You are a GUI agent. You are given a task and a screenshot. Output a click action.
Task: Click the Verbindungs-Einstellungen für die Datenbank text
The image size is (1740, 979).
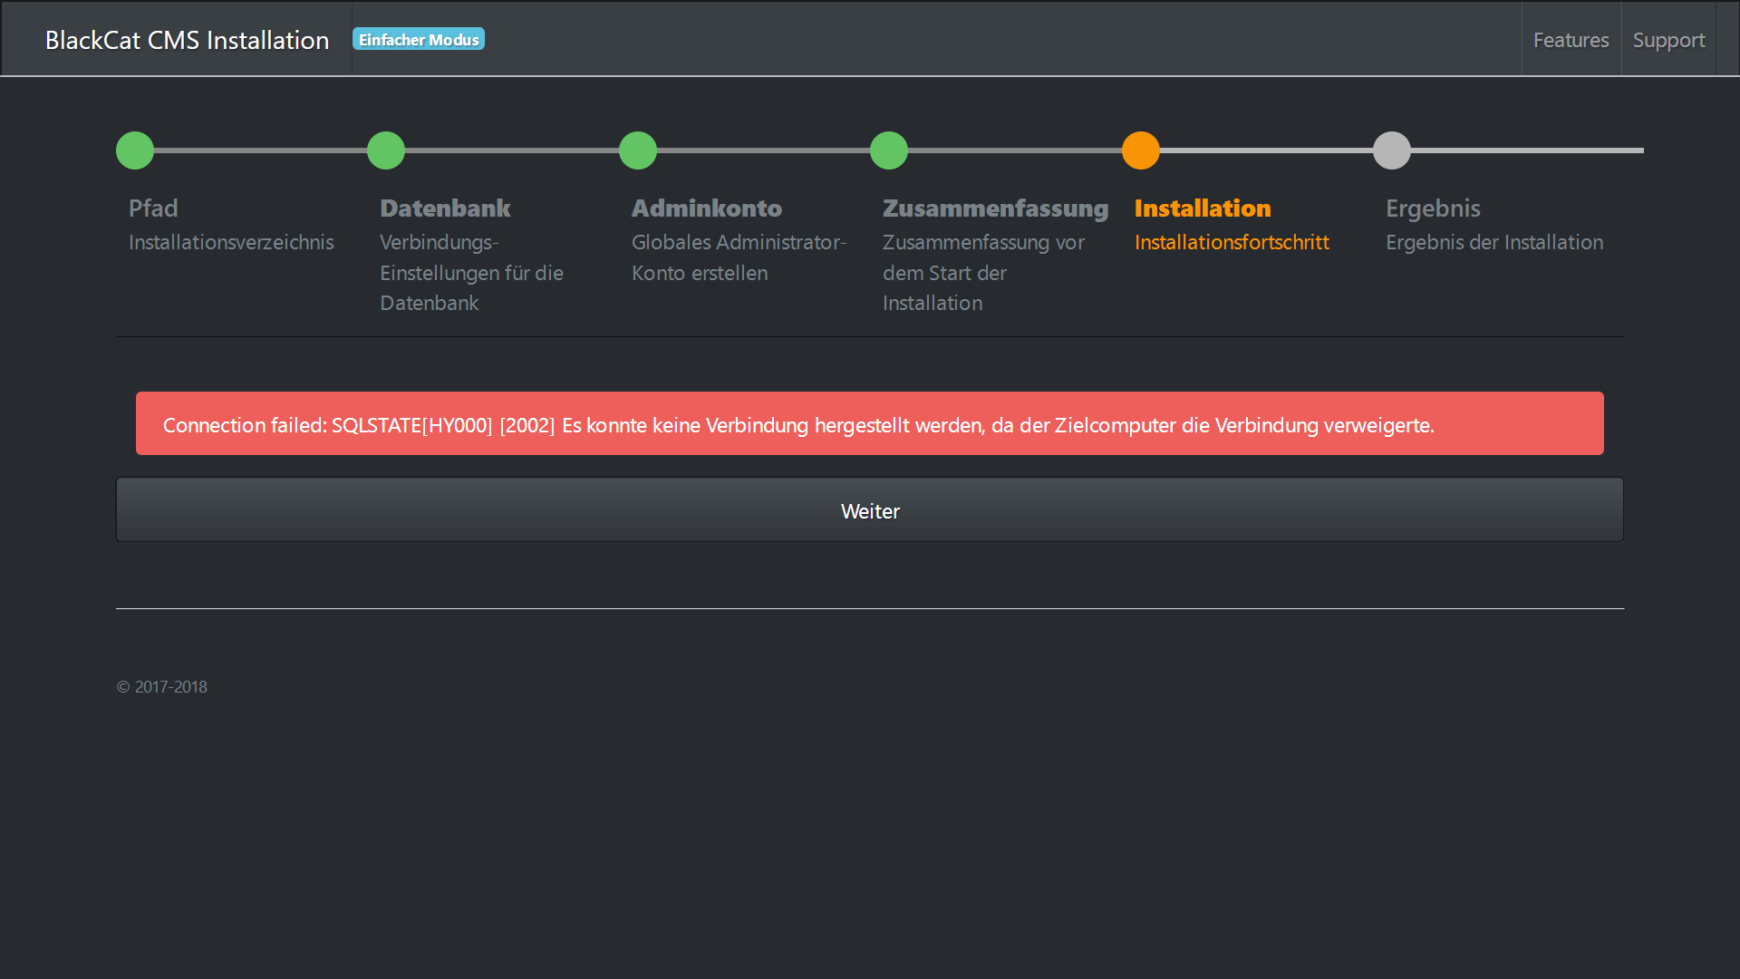pyautogui.click(x=471, y=273)
